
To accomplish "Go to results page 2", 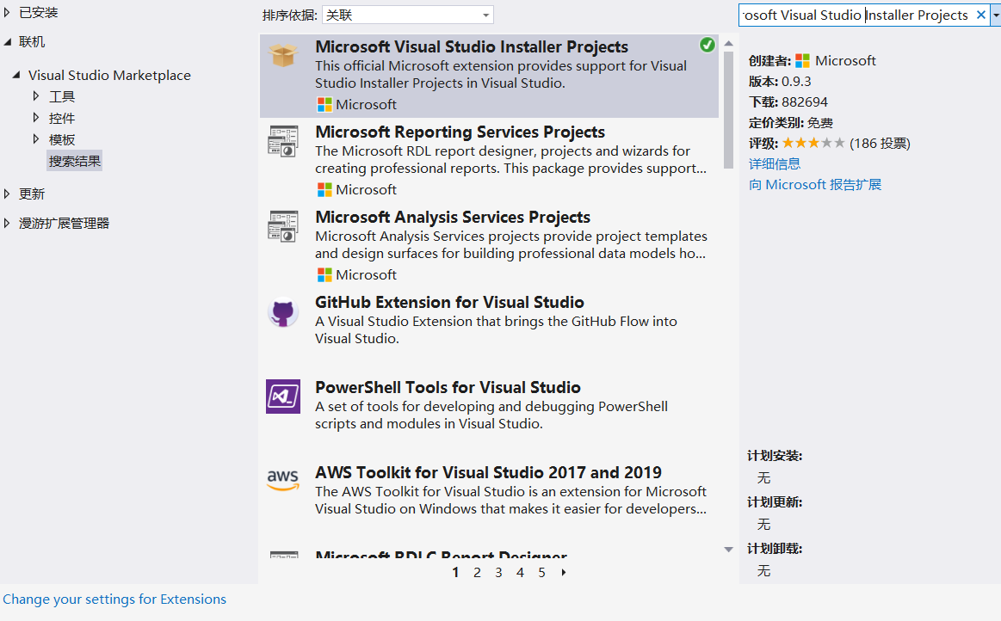I will [477, 573].
